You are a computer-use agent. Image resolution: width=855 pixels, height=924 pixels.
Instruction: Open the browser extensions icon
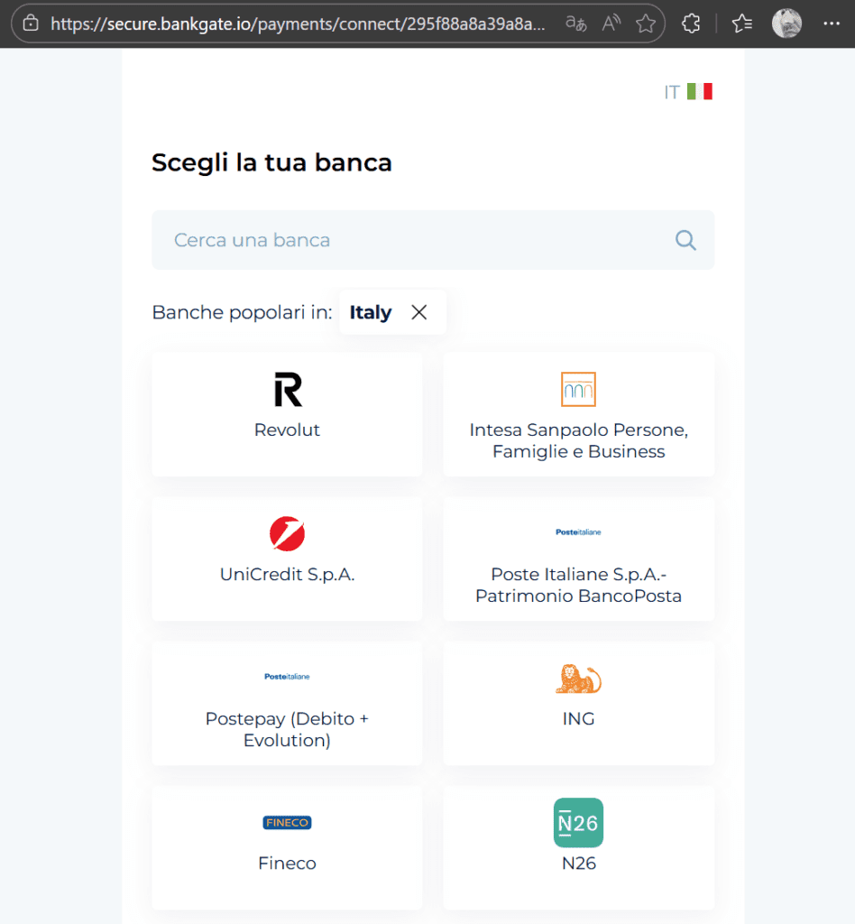point(690,23)
